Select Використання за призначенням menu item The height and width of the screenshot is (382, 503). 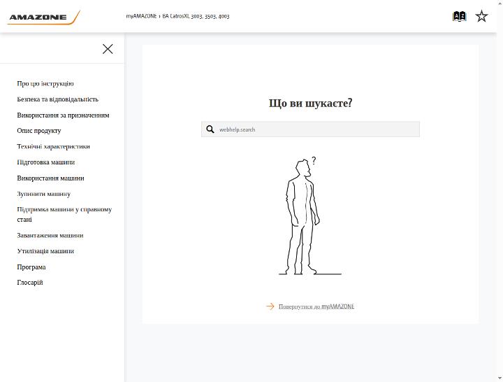point(63,115)
